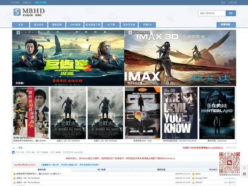Click the timestamp 2024-09-13 23:12
The width and height of the screenshot is (248, 186).
[183, 174]
